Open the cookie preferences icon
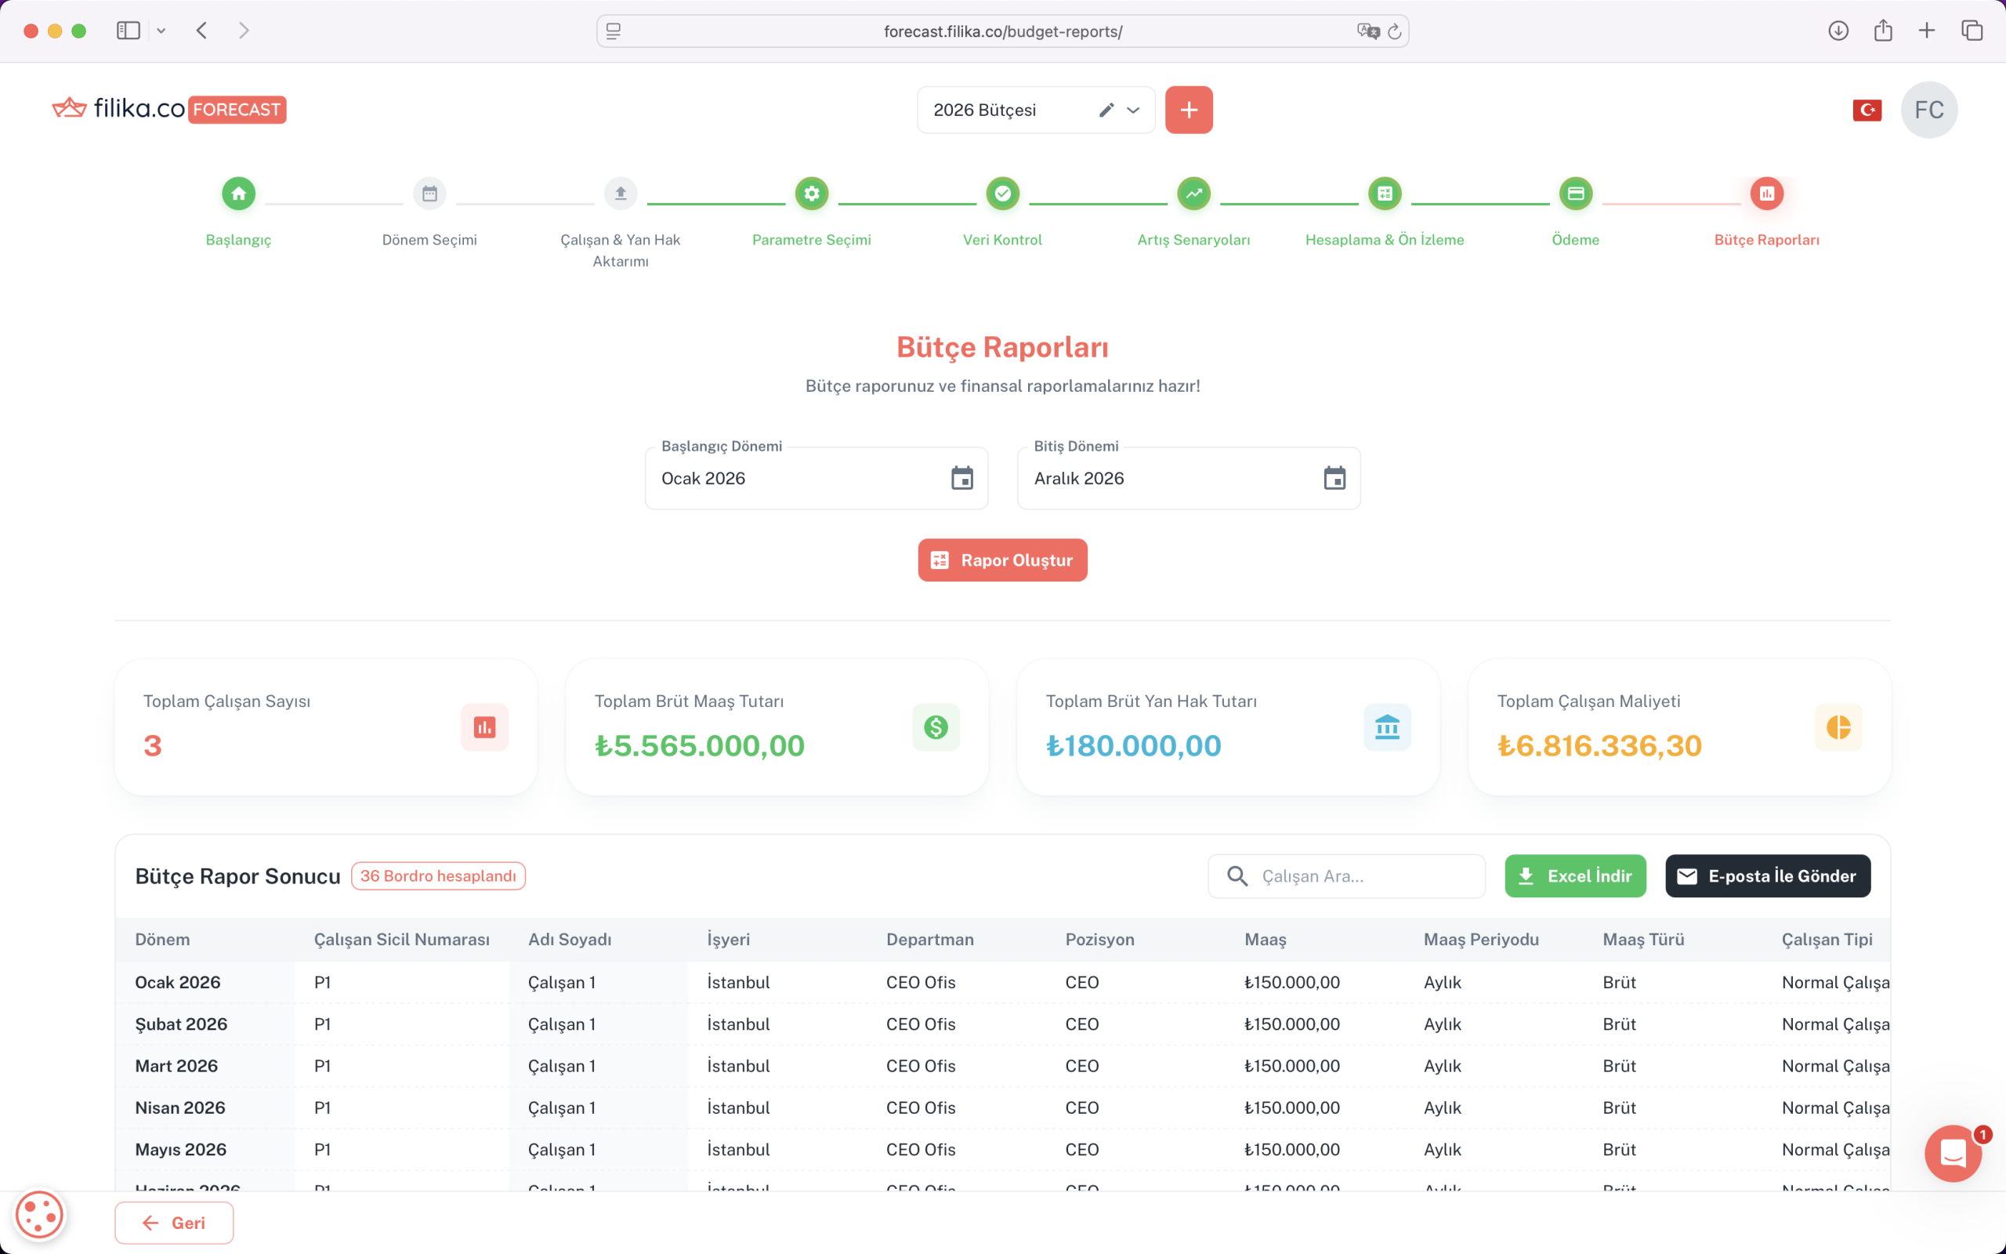The height and width of the screenshot is (1254, 2006). coord(39,1215)
